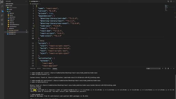Screen dimensions: 176x99
Task: Open reportWebVitals.js in explorer
Action: coord(14,24)
